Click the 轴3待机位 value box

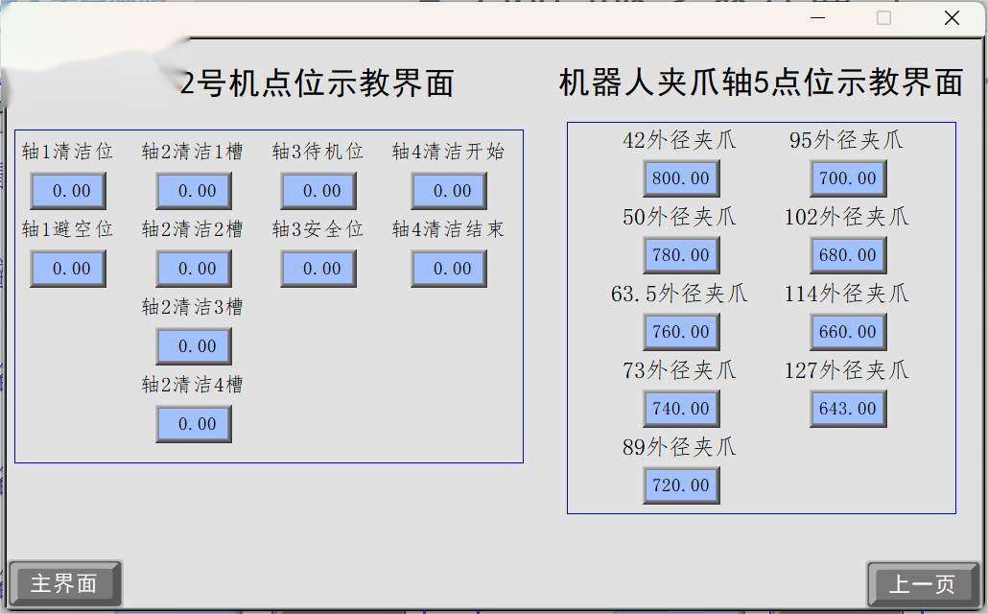(318, 191)
